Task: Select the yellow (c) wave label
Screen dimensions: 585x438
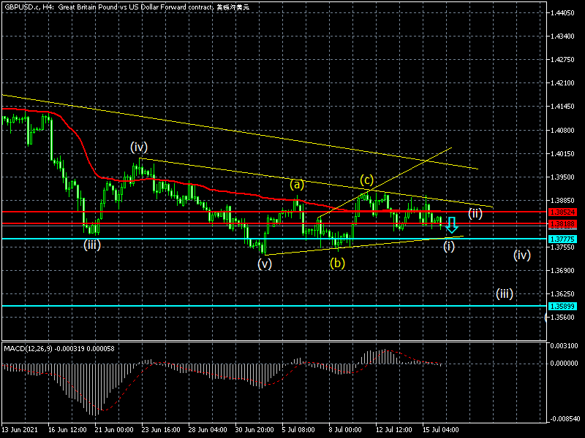Action: (366, 180)
